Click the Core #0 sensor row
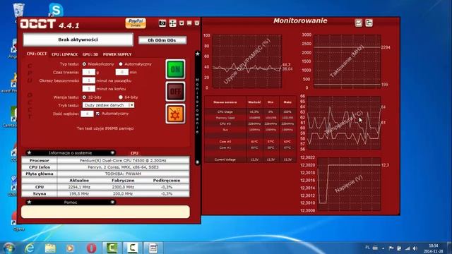 pyautogui.click(x=250, y=142)
